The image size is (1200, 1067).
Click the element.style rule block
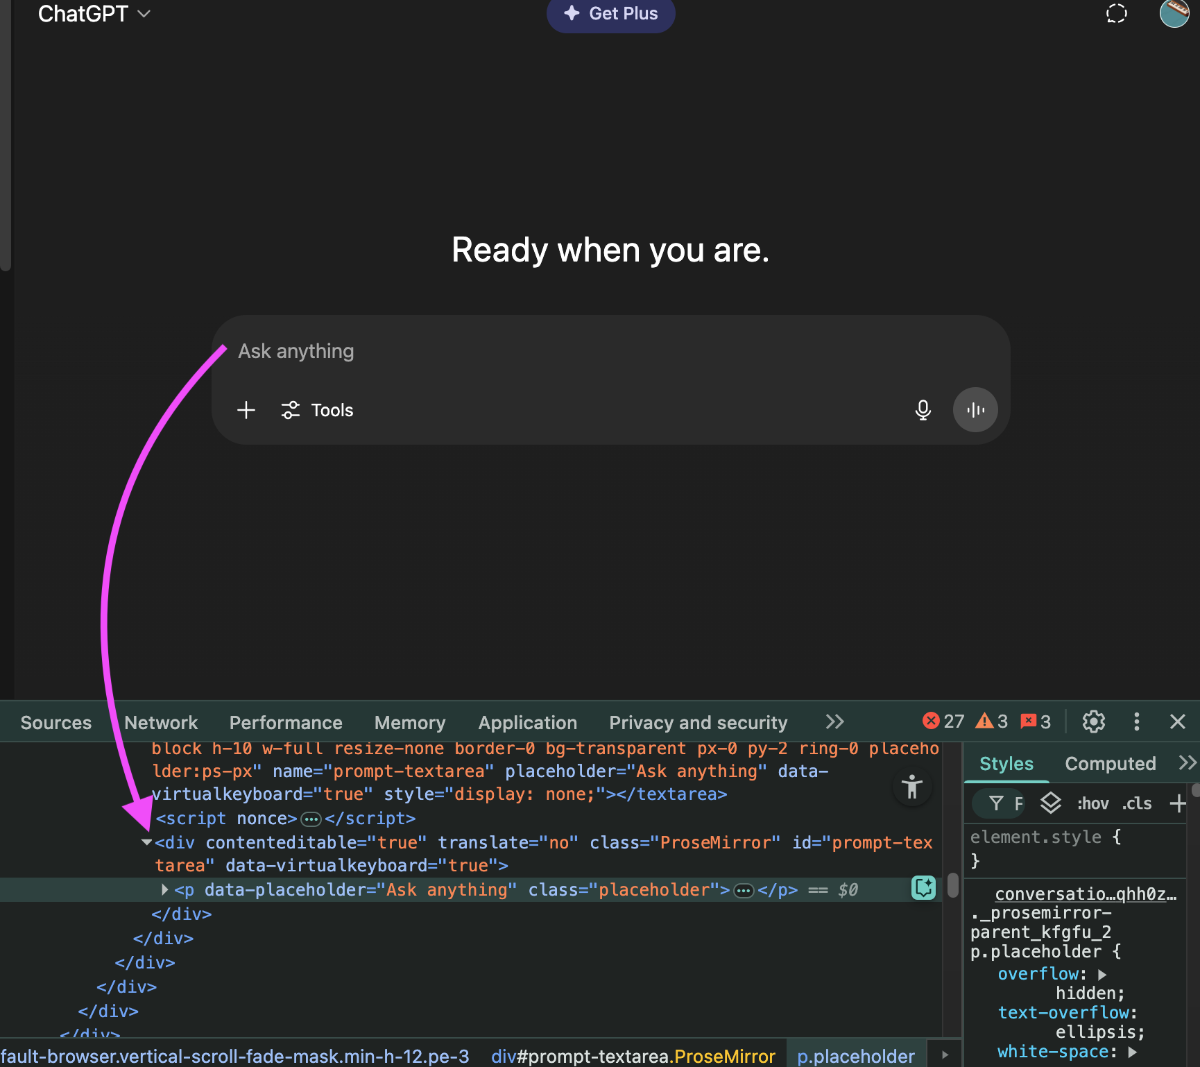coord(1075,848)
